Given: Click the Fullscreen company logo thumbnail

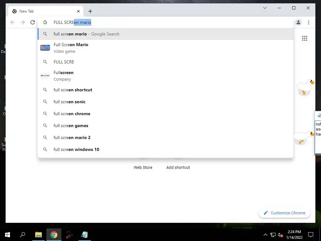Looking at the screenshot, I should coord(45,76).
